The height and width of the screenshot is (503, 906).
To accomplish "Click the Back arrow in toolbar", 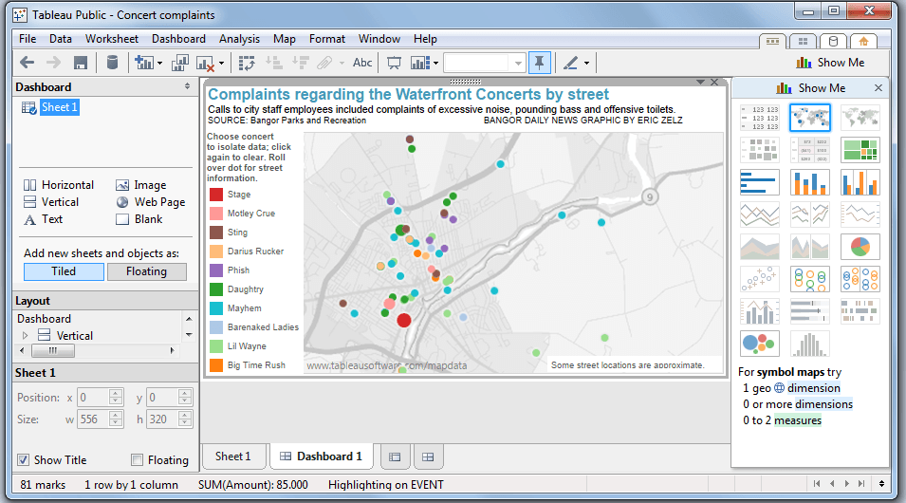I will tap(28, 63).
